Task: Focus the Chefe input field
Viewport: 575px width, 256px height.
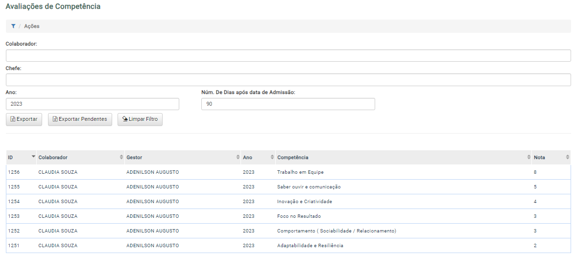Action: tap(288, 80)
